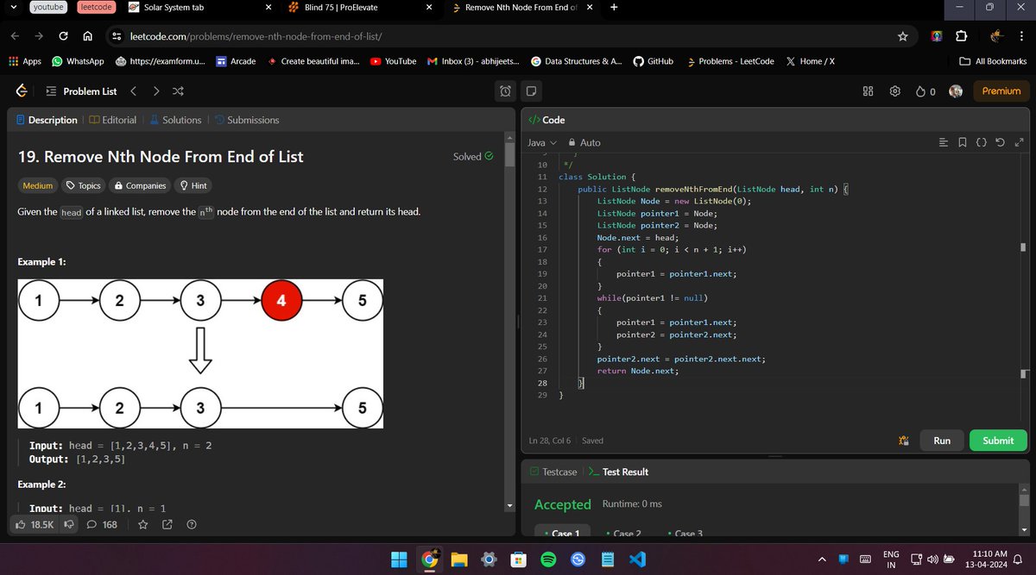Expand the Companies tag
Image resolution: width=1036 pixels, height=575 pixels.
141,185
